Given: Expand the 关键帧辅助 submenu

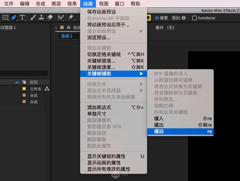Looking at the screenshot, I should tap(114, 74).
